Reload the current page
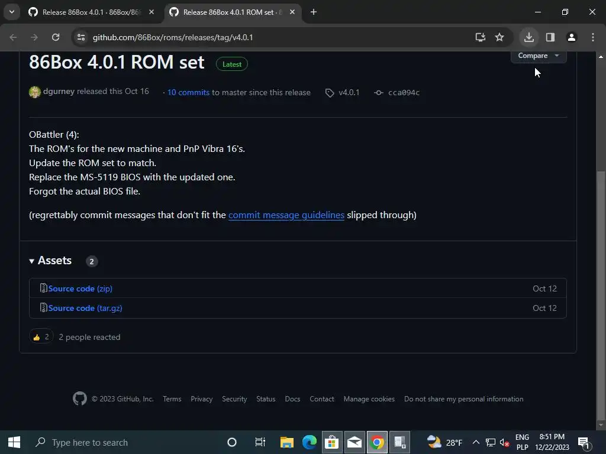This screenshot has width=606, height=454. 56,37
